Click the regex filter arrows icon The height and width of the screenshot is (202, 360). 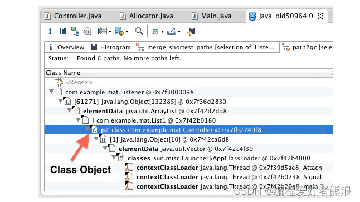[59, 82]
